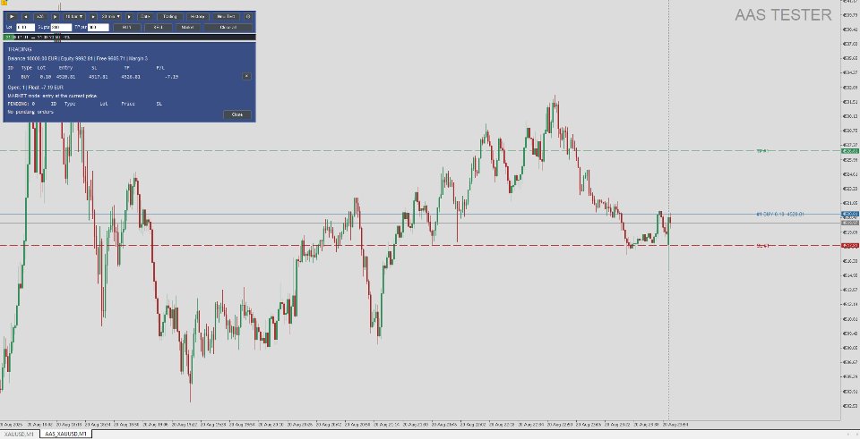Switch to the XAUUSD,M1 chart tab

[19, 434]
